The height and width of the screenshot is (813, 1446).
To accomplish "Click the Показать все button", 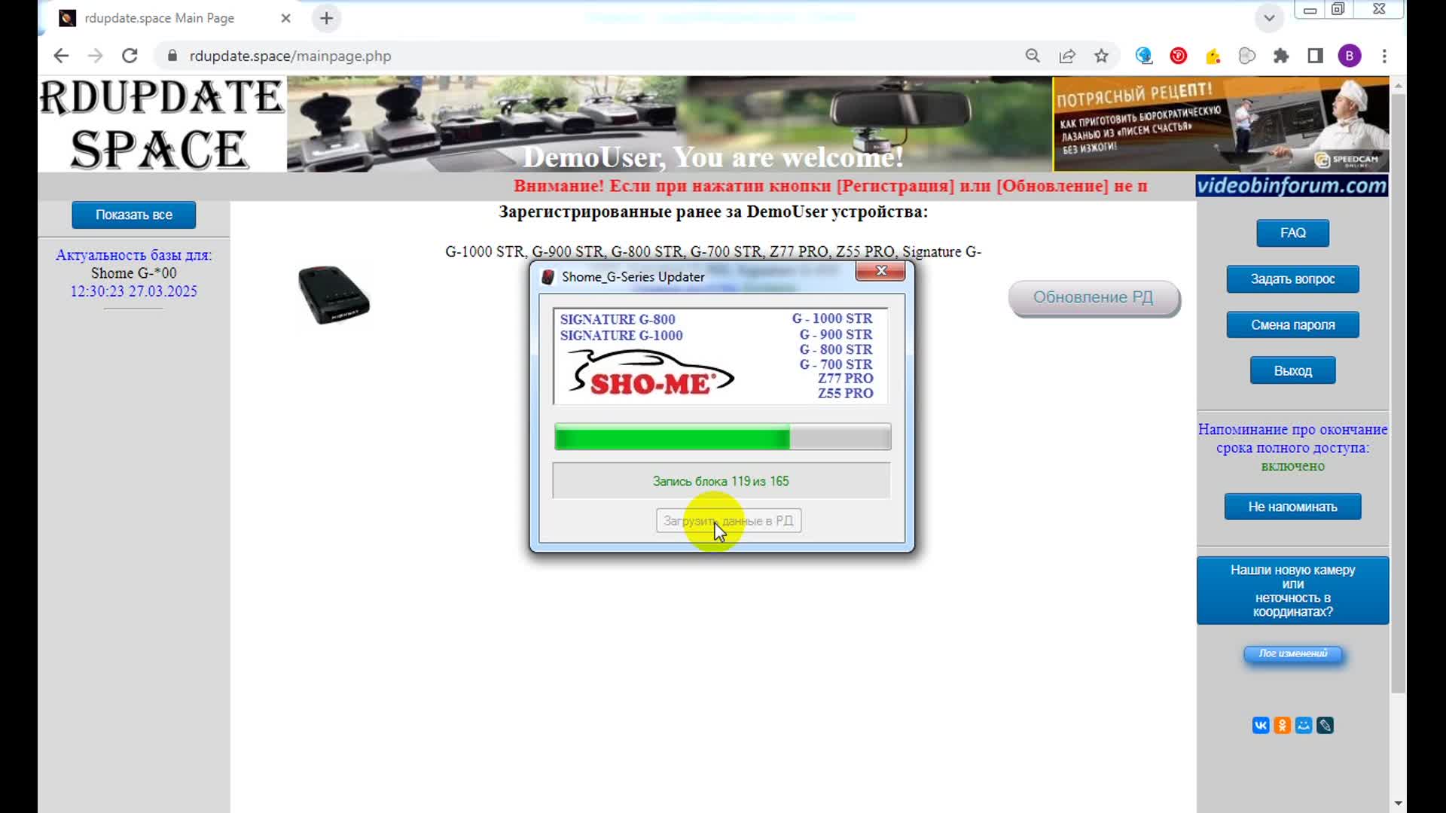I will 134,215.
